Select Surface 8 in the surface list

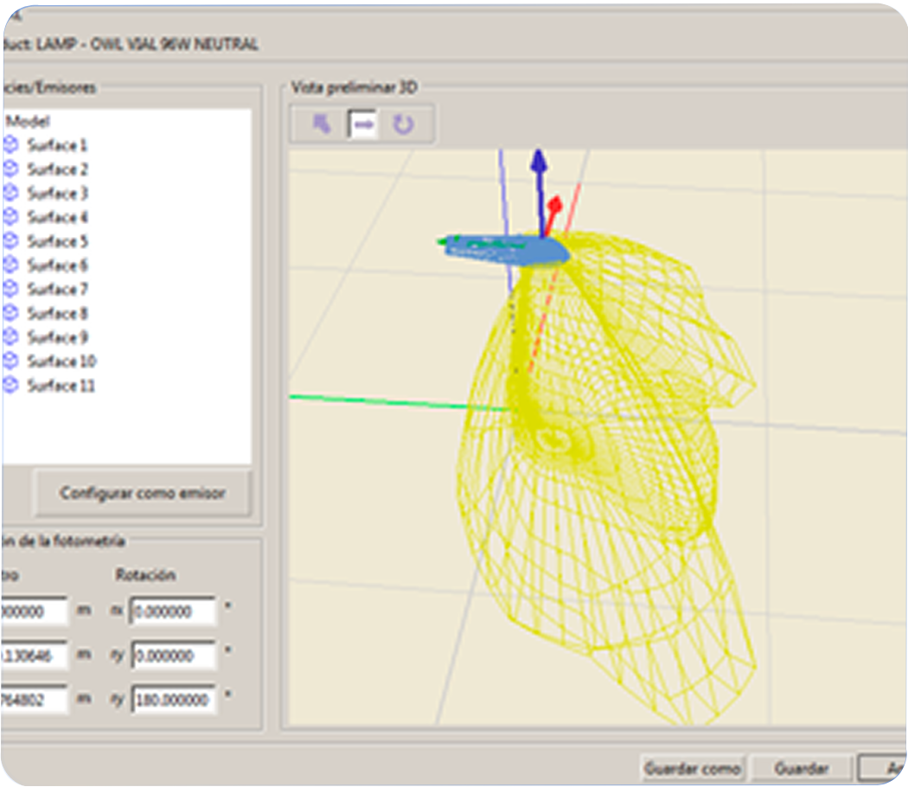[57, 313]
